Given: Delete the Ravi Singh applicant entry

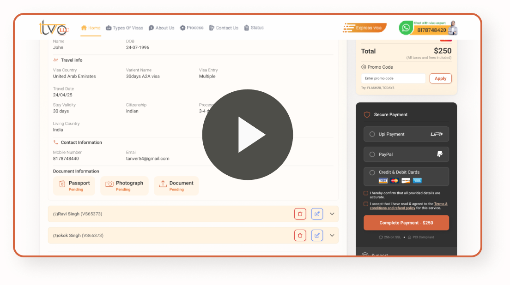Looking at the screenshot, I should (x=300, y=214).
